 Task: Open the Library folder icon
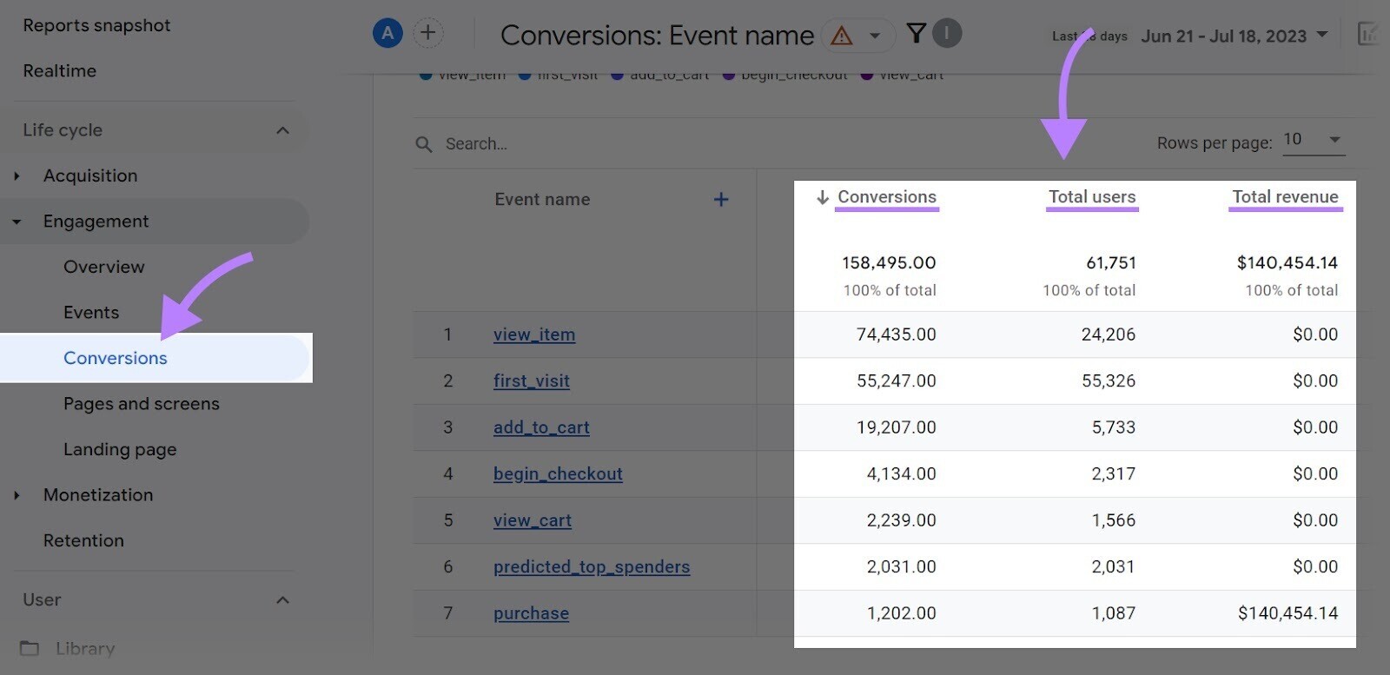(x=30, y=648)
